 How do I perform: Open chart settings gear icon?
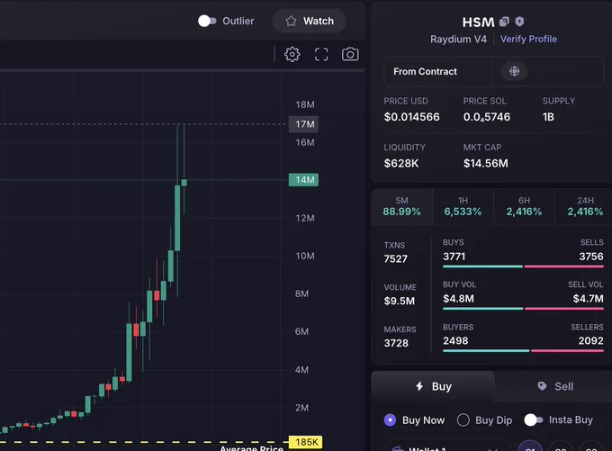[x=292, y=54]
